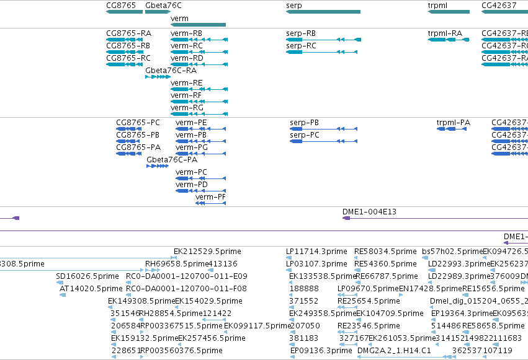Select the serp-RC transcript
The height and width of the screenshot is (360, 528).
pyautogui.click(x=321, y=52)
